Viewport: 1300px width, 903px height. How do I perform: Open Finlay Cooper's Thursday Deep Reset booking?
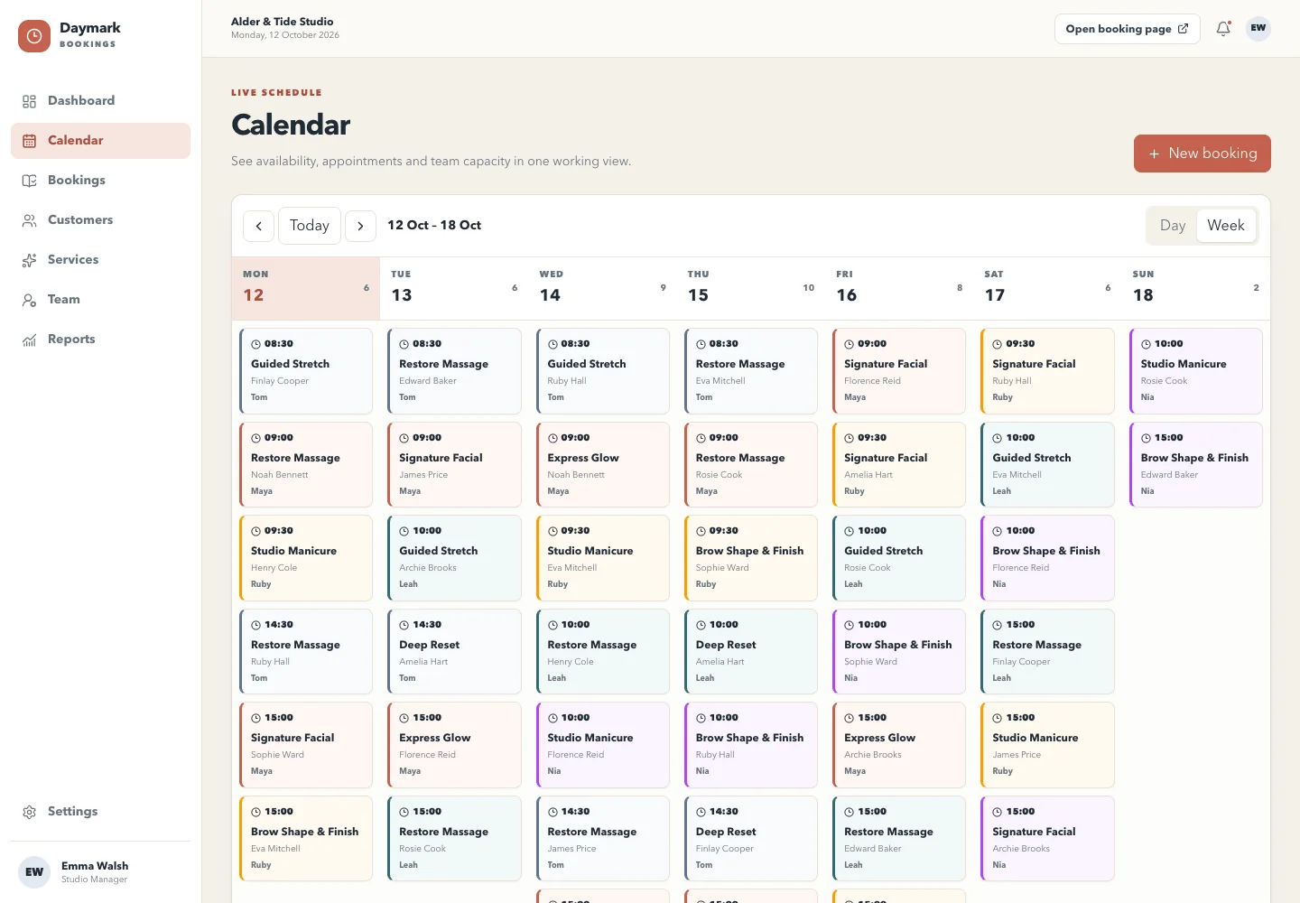coord(750,839)
